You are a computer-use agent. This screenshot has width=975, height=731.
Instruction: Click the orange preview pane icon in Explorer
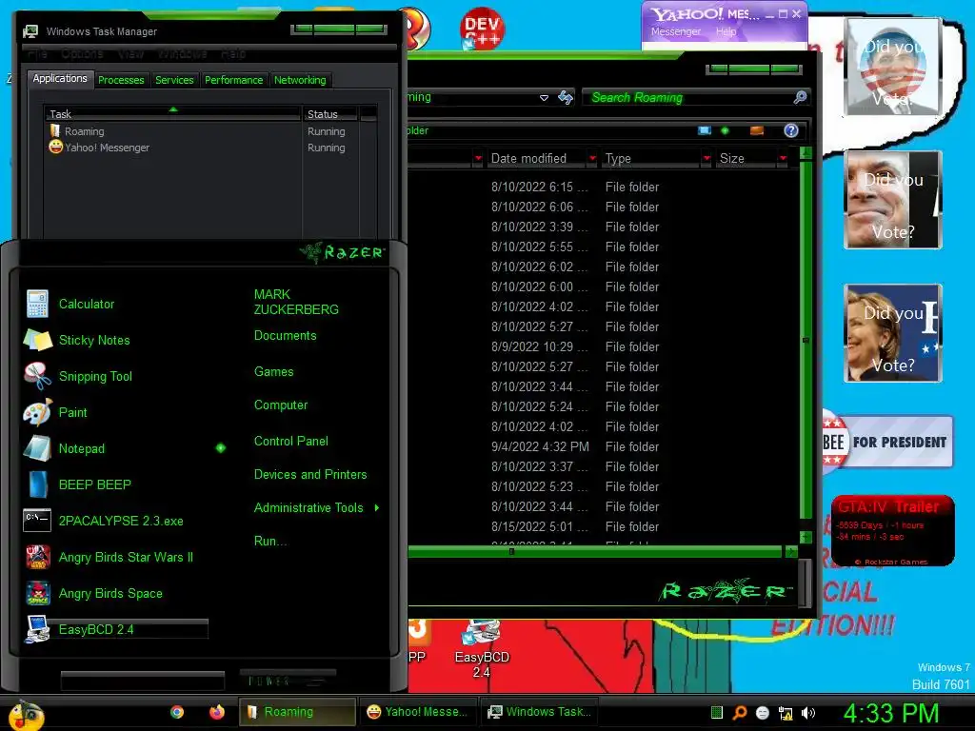click(757, 130)
